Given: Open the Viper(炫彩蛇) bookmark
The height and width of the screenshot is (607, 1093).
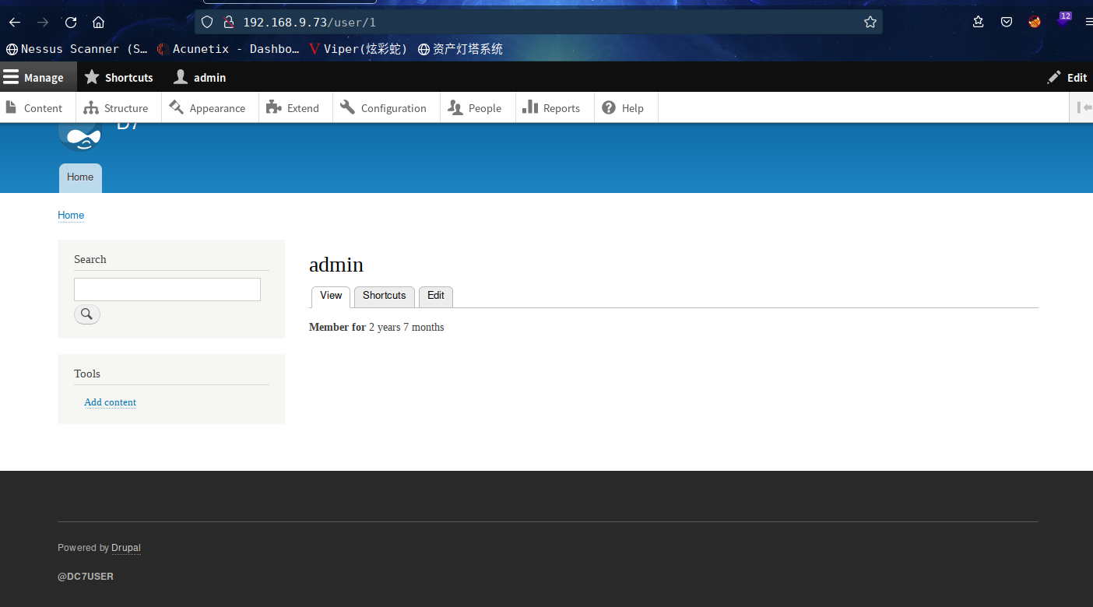Looking at the screenshot, I should [358, 49].
